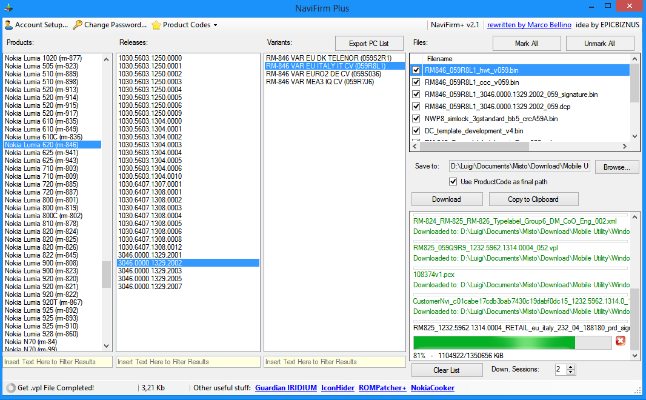646x400 pixels.
Task: Click Copy to Clipboard button
Action: (533, 199)
